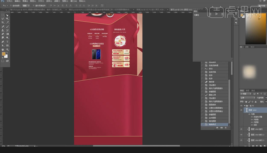Viewport: 267px width, 153px height.
Task: Select the Dodge tool
Action: pos(7,38)
